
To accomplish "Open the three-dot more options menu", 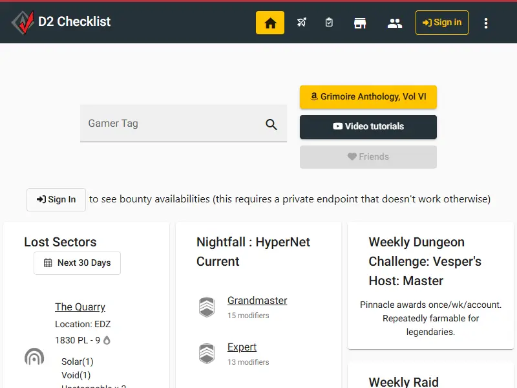I will pos(486,23).
